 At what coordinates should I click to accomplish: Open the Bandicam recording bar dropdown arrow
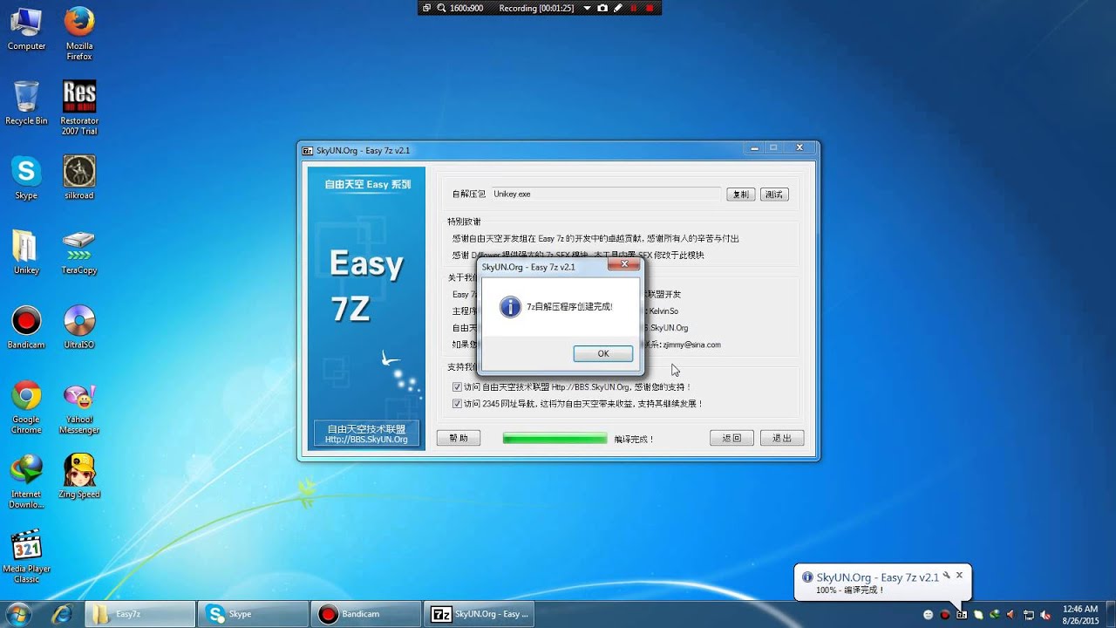pyautogui.click(x=587, y=8)
